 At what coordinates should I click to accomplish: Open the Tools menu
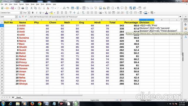[x=42, y=4]
